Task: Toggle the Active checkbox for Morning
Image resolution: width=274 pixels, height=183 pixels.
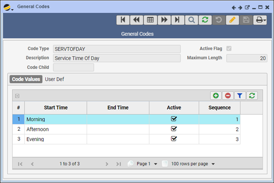Action: 174,119
